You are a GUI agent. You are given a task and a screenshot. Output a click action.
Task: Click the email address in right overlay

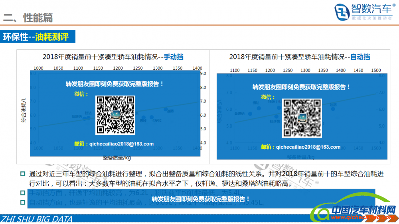click(x=308, y=147)
